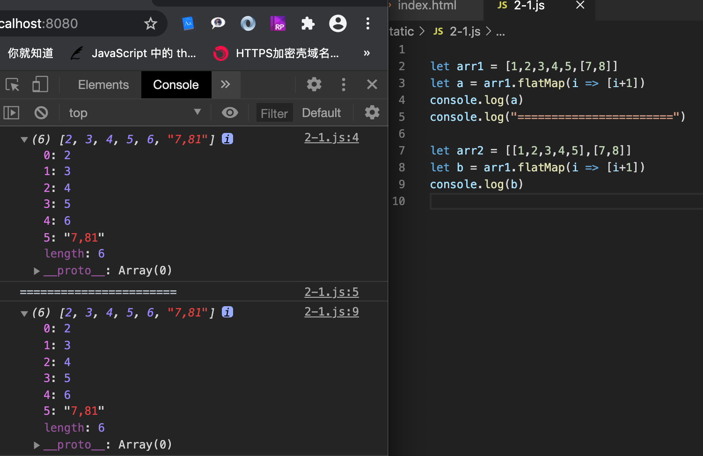
Task: Click line number 7 in the gutter
Action: point(402,151)
